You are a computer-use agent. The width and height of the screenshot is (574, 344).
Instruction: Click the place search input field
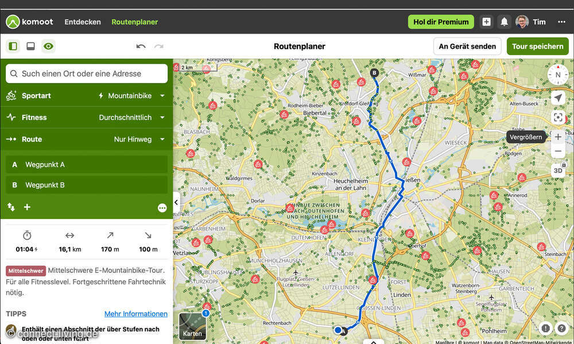[x=86, y=73]
